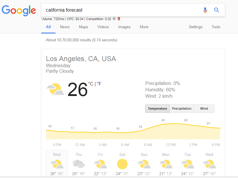Switch the chart to Temperature view
238x178 pixels.
point(157,108)
